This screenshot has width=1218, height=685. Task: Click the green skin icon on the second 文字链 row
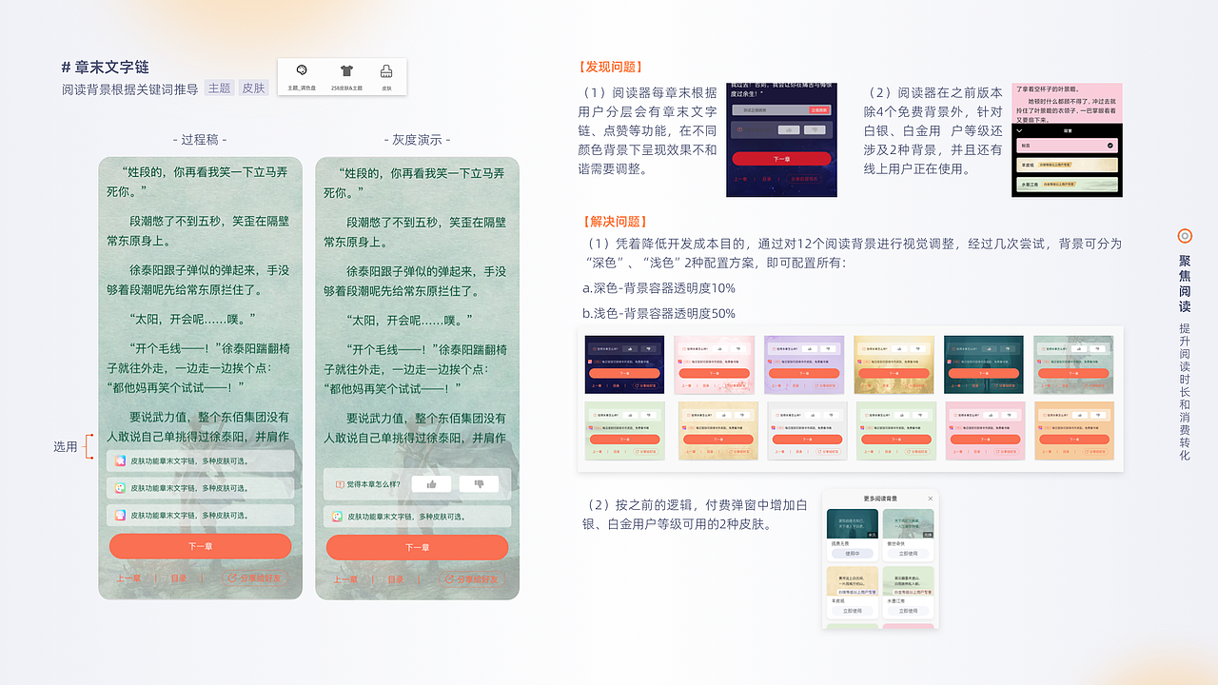pos(119,486)
